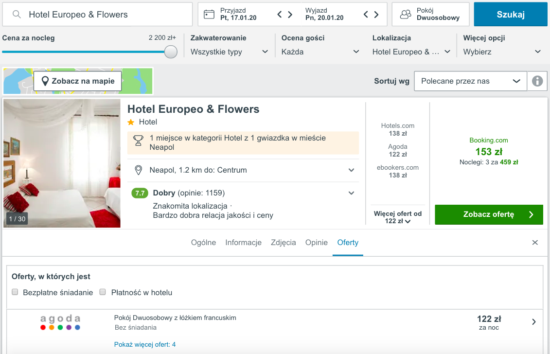
Task: Click the search magnifier icon
Action: (x=17, y=15)
